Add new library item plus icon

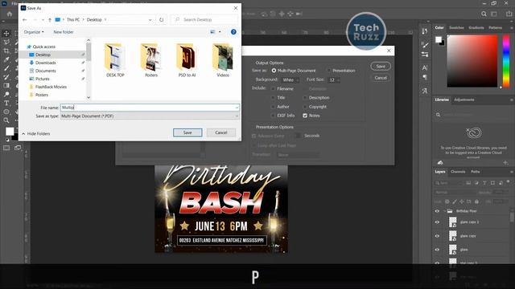pos(505,162)
